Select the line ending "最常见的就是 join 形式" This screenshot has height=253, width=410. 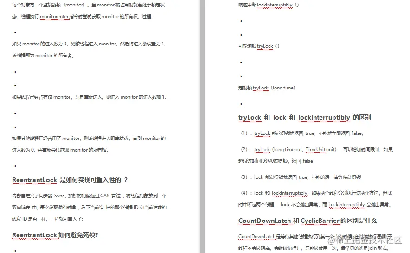(314, 248)
